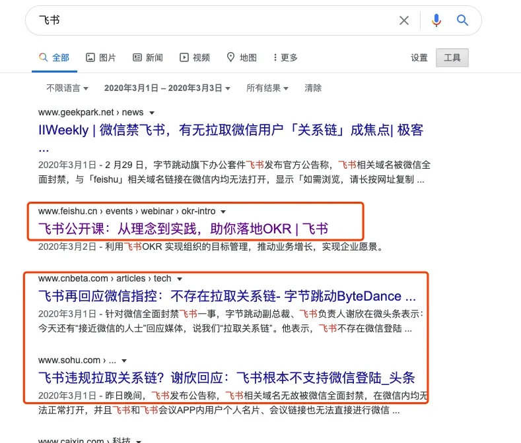The image size is (521, 443).
Task: Switch to the 视频 tab
Action: [x=195, y=58]
